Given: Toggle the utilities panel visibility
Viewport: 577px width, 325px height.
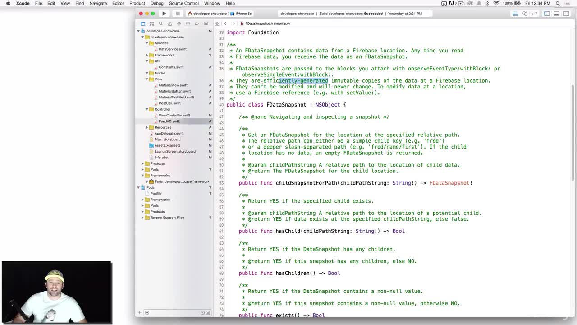Looking at the screenshot, I should tap(566, 14).
